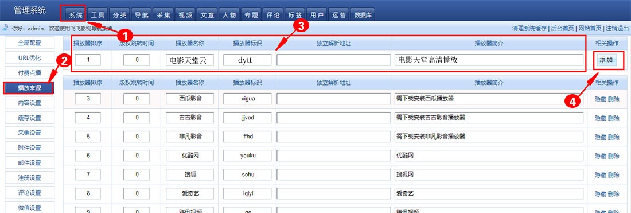This screenshot has width=631, height=213.
Task: Open 注册设置 in the sidebar
Action: point(29,177)
